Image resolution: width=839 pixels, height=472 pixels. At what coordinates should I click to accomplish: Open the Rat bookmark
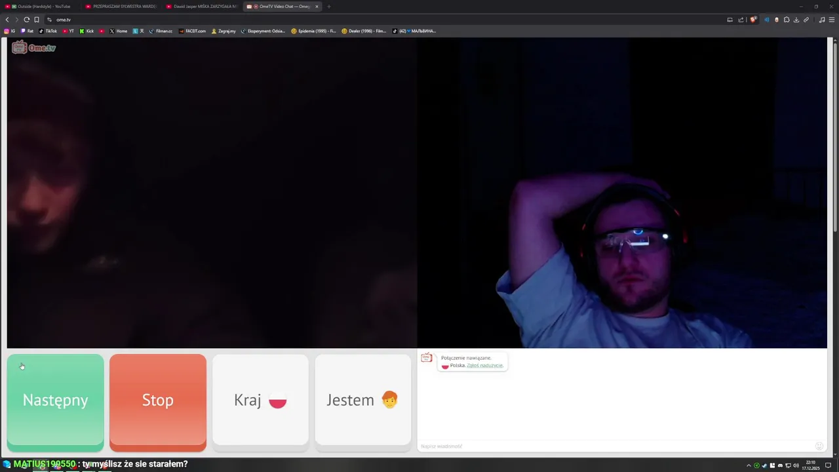[x=28, y=31]
